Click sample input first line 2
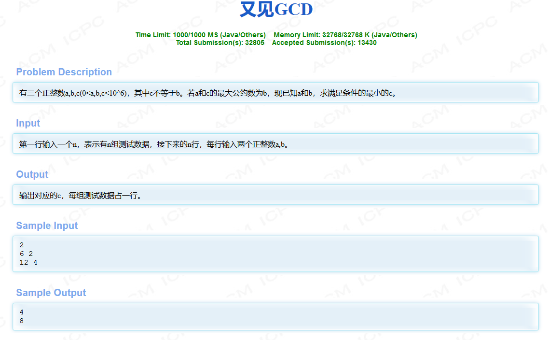 [x=22, y=245]
